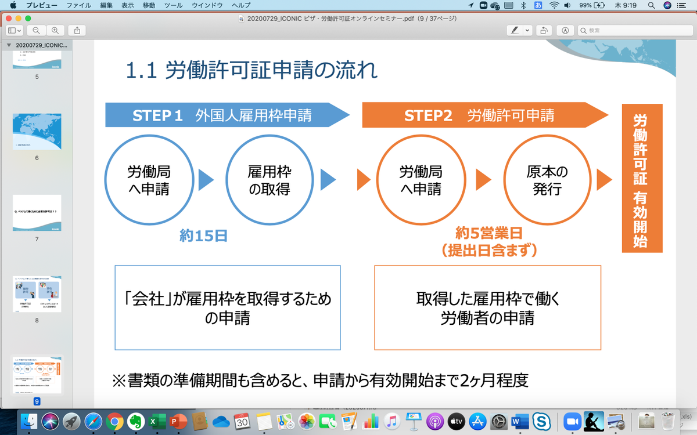Image resolution: width=697 pixels, height=435 pixels.
Task: Open Launchpad rocket in the Dock
Action: tap(72, 421)
